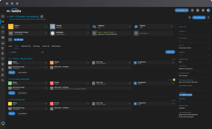Click the tag icon beside Add Tag

[10, 40]
